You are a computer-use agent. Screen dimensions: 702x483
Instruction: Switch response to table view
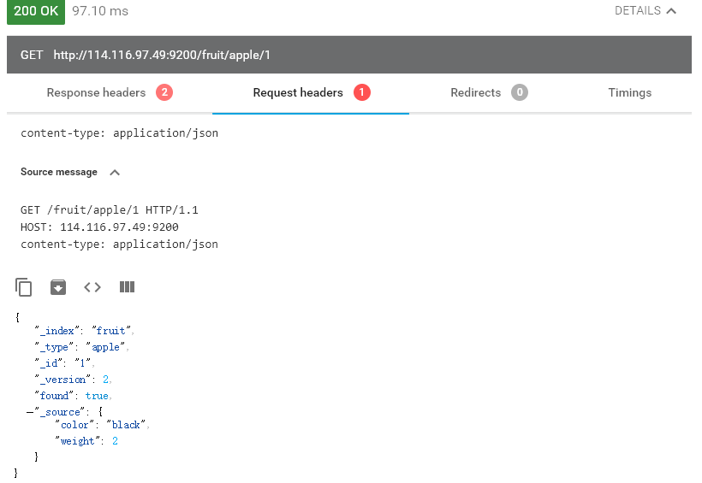127,287
